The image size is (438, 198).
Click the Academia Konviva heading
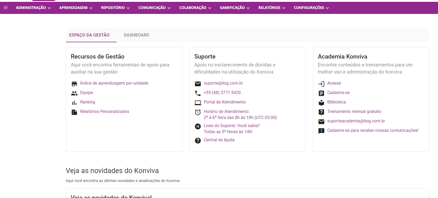343,56
